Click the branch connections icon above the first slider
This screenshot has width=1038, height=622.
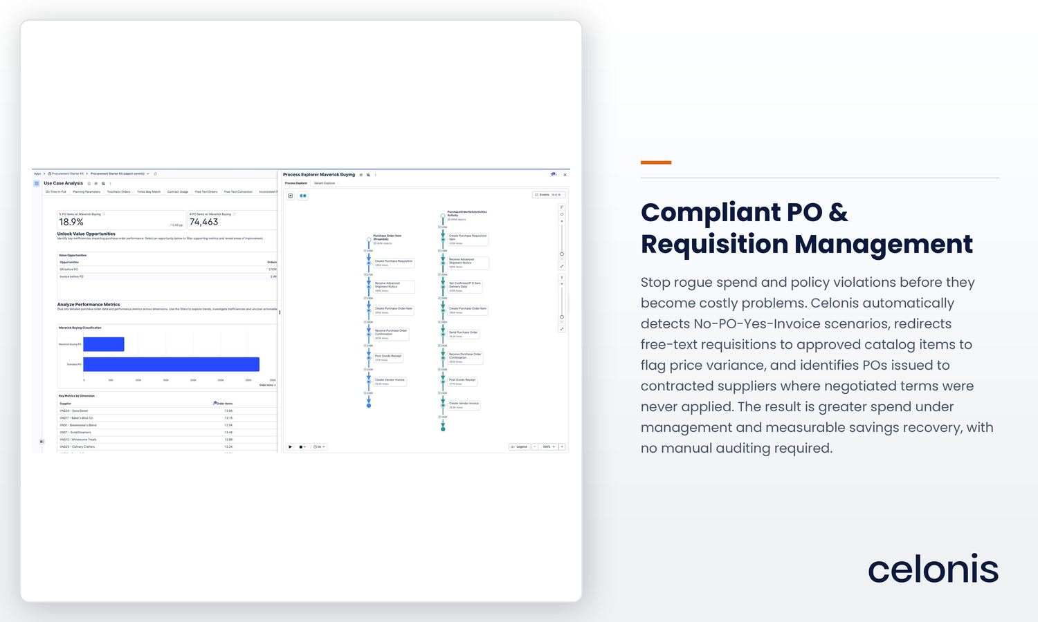562,207
